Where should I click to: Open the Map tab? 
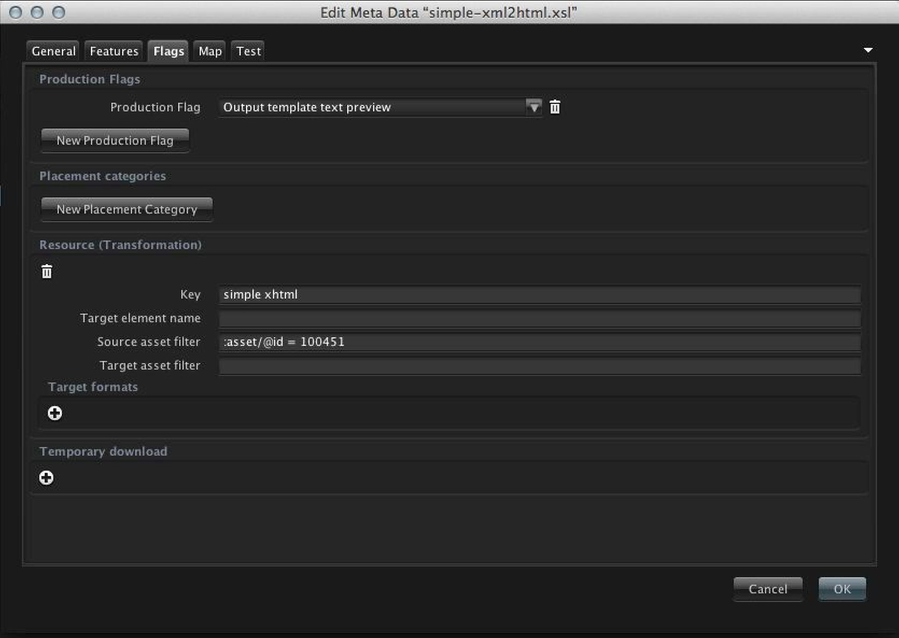click(210, 51)
